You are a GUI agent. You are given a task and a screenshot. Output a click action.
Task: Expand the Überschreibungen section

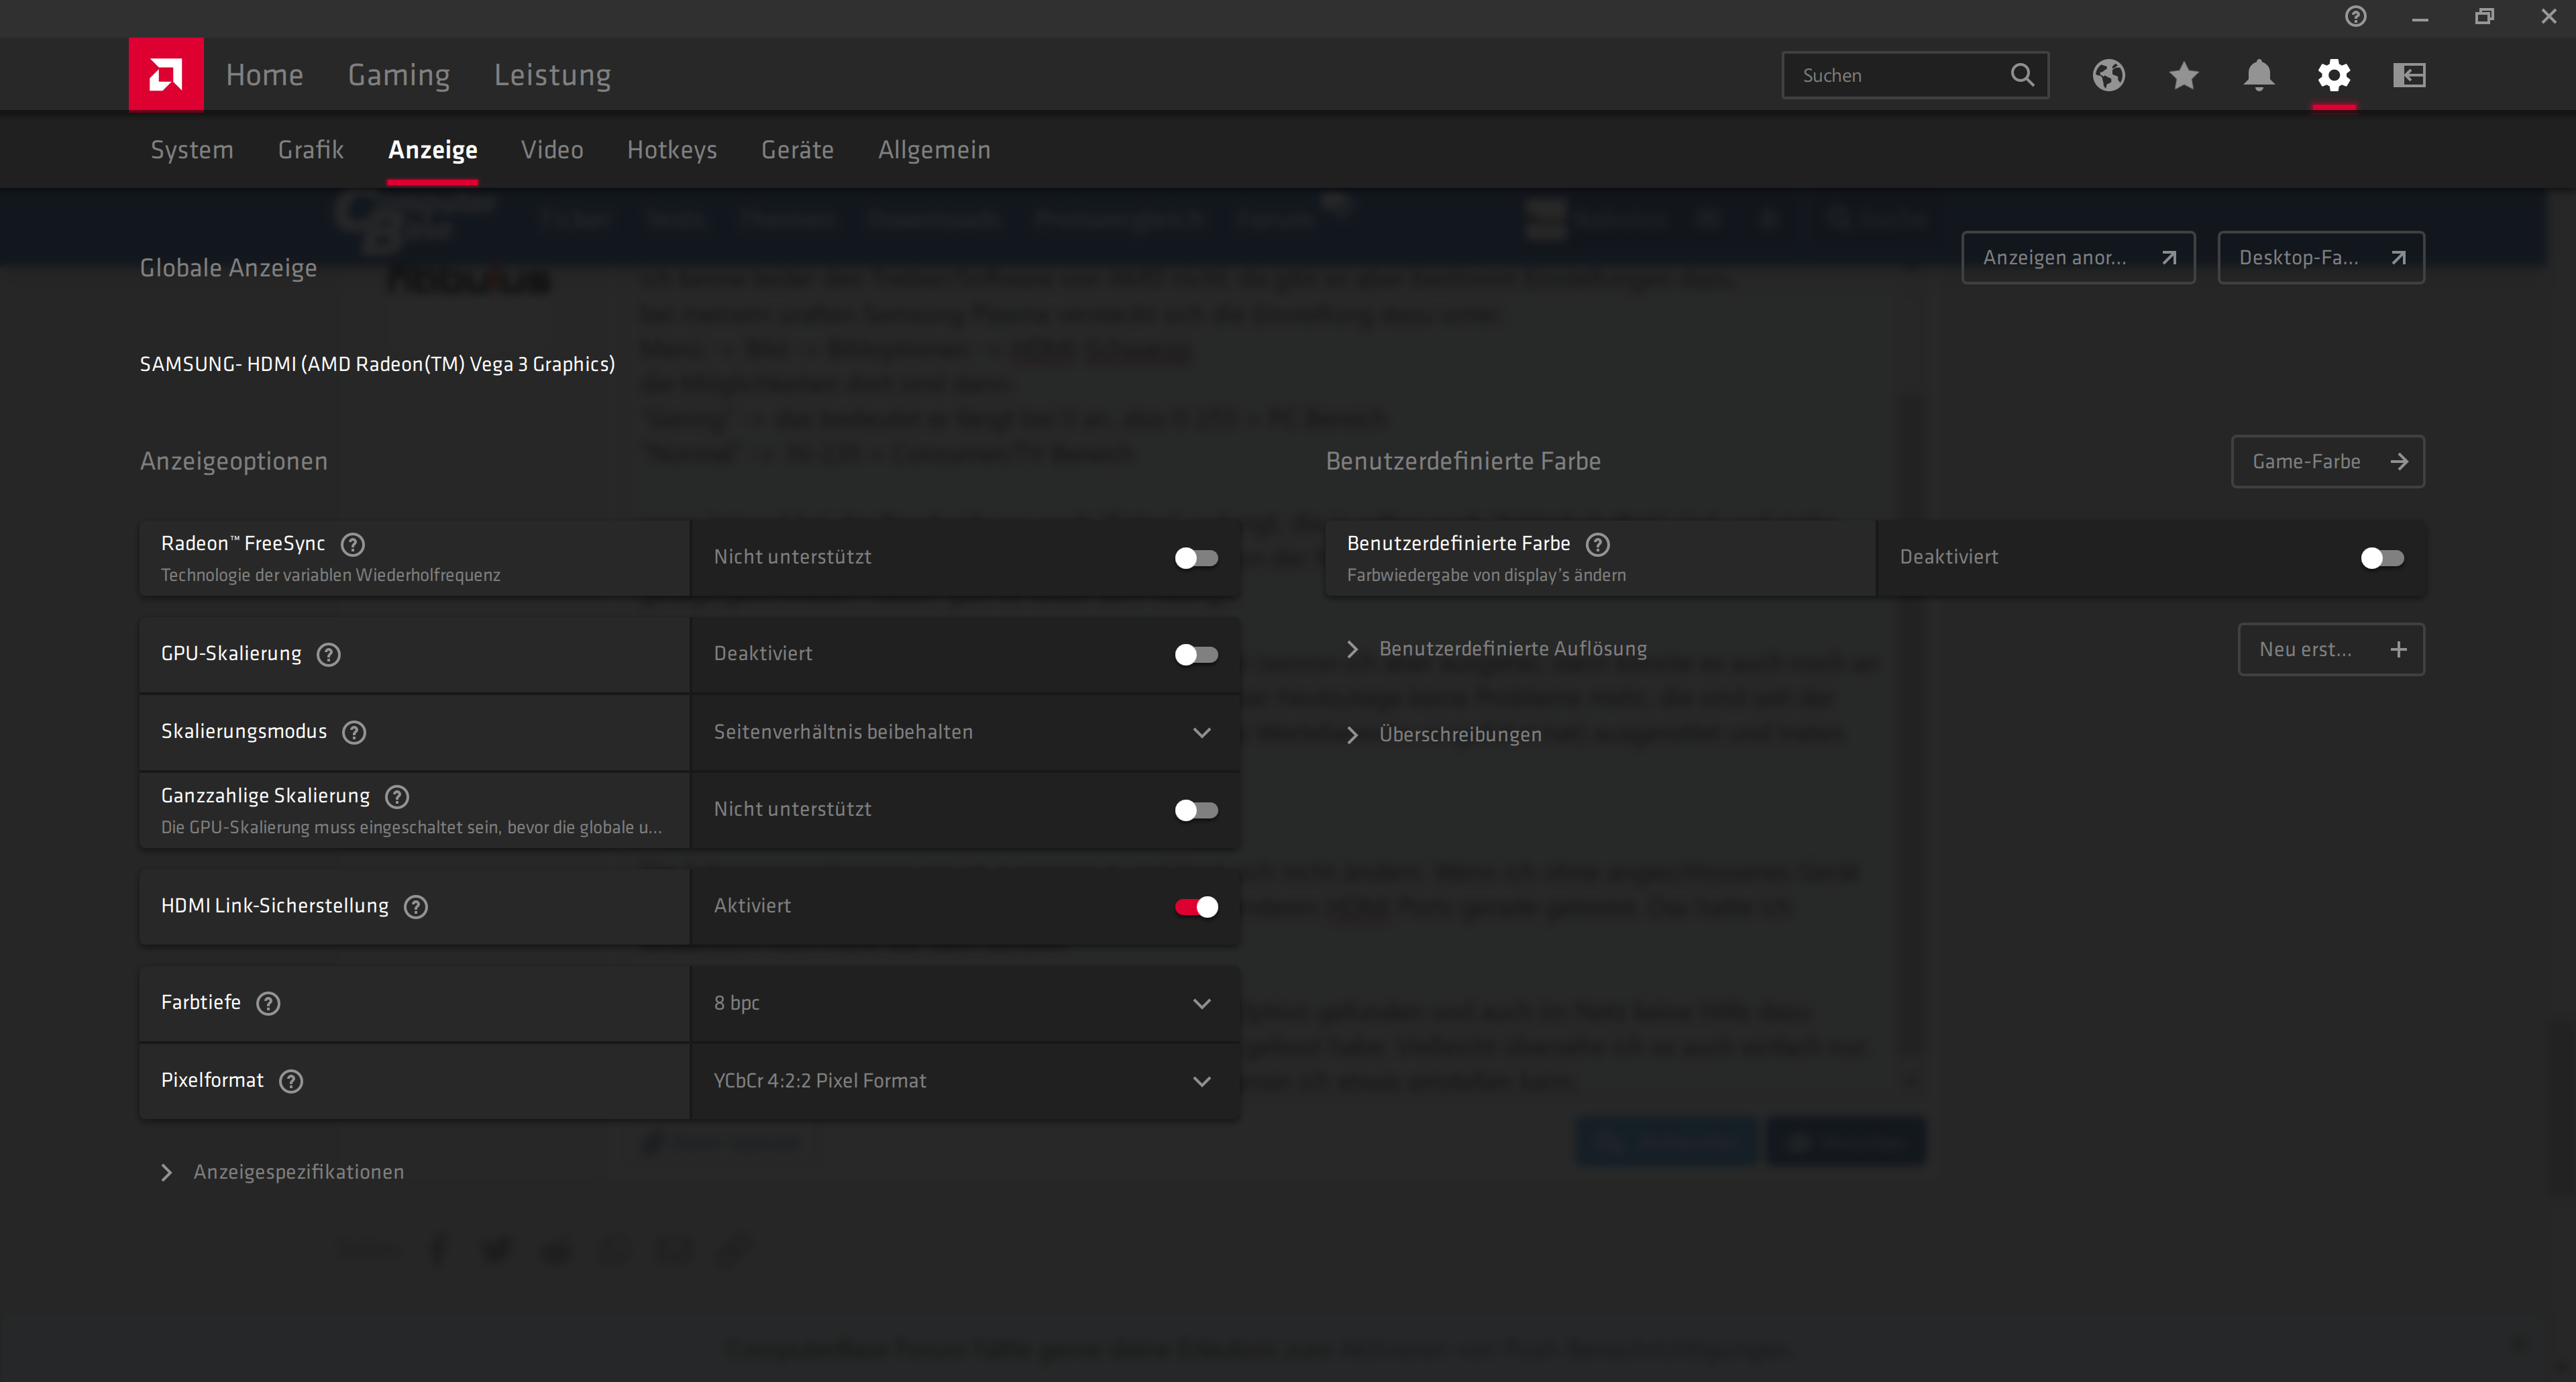[x=1459, y=735]
